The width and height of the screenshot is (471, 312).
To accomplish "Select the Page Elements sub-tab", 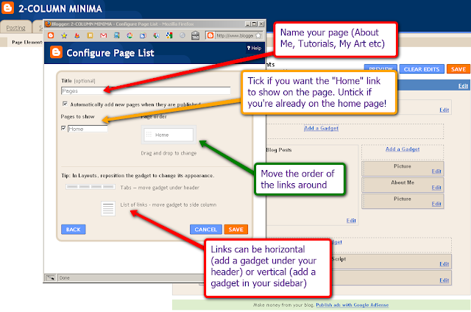I will pyautogui.click(x=27, y=43).
